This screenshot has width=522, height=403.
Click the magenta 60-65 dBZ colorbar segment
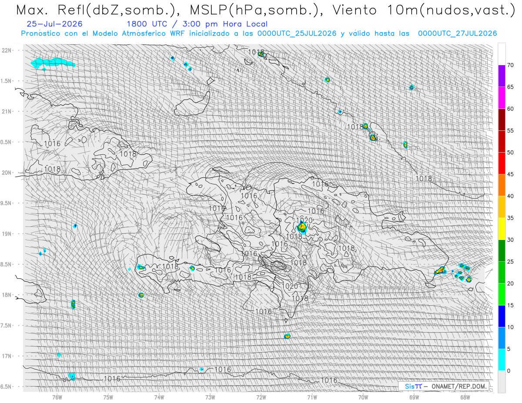(x=502, y=98)
